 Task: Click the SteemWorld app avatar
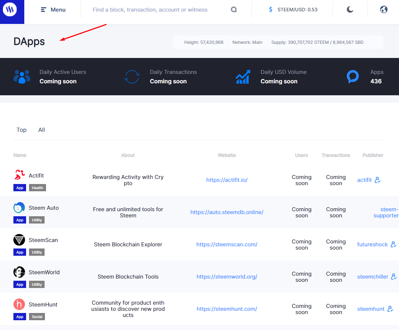pos(19,272)
